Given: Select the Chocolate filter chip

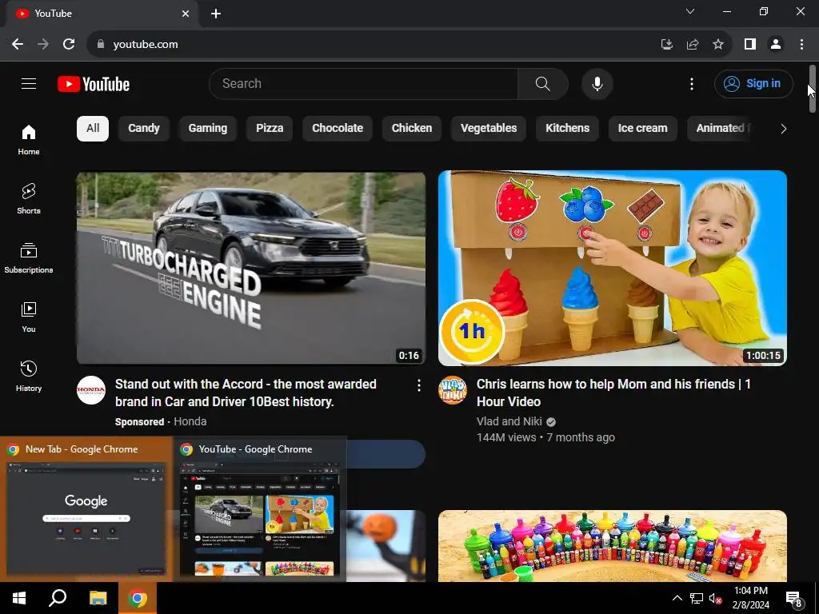Looking at the screenshot, I should pos(338,129).
